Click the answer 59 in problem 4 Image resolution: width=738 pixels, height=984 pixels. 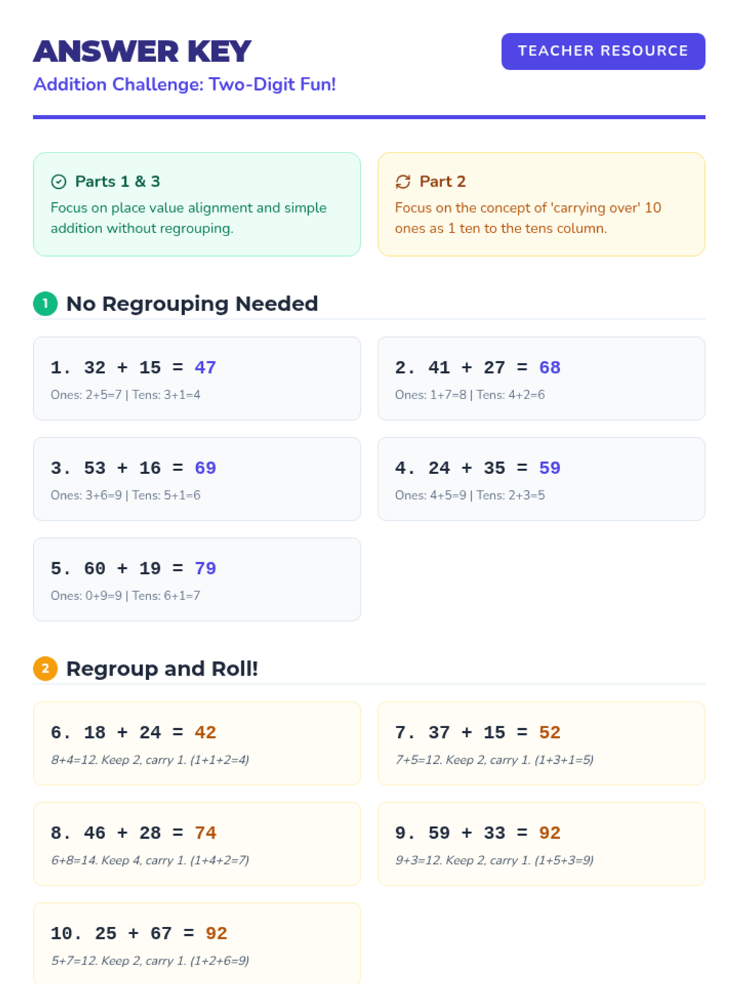click(550, 468)
